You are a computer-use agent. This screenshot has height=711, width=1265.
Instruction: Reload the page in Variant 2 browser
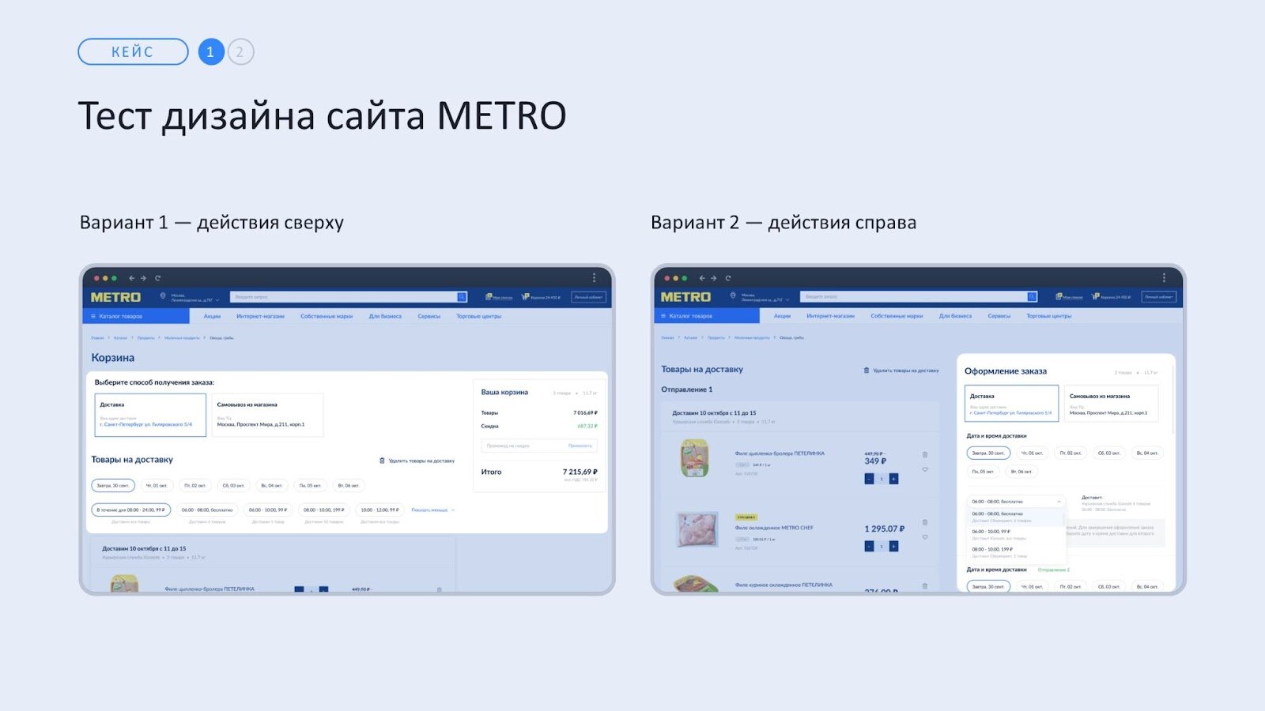[727, 278]
